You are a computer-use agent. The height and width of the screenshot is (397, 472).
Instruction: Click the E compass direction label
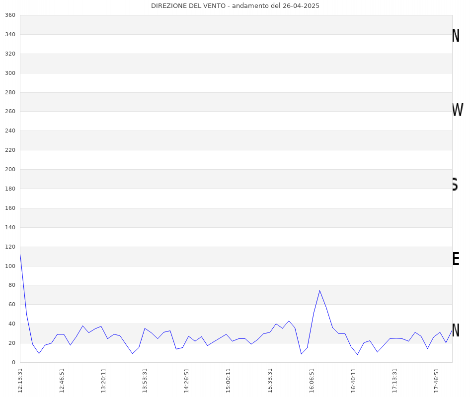tap(456, 259)
